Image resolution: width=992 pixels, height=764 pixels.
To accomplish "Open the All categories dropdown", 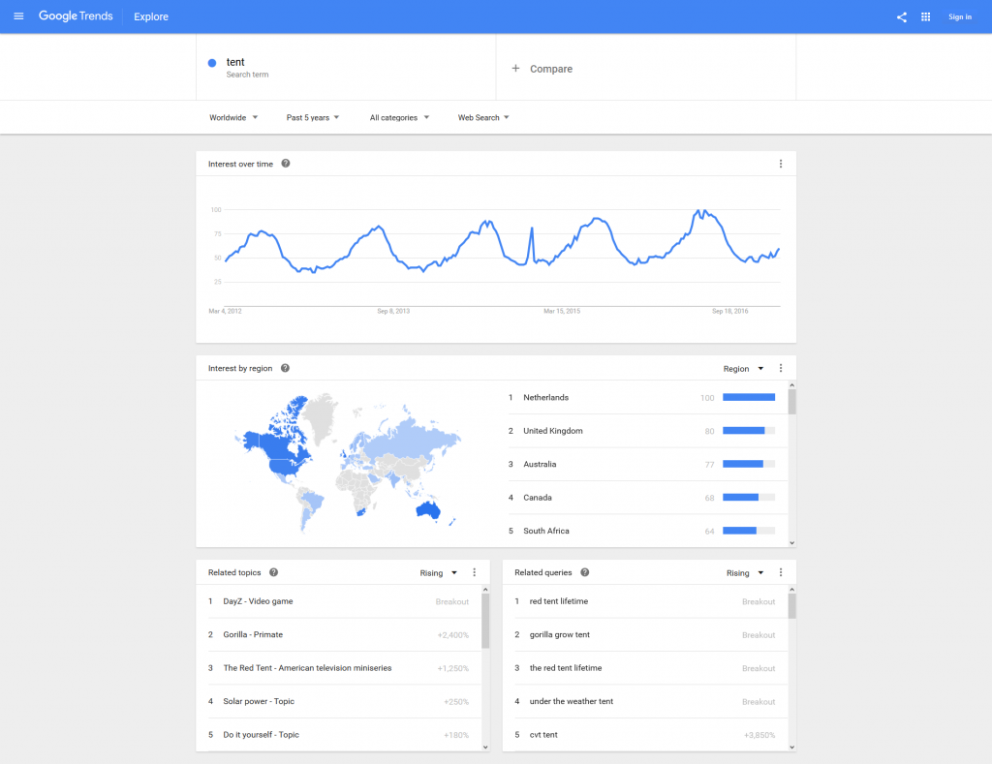I will [399, 117].
